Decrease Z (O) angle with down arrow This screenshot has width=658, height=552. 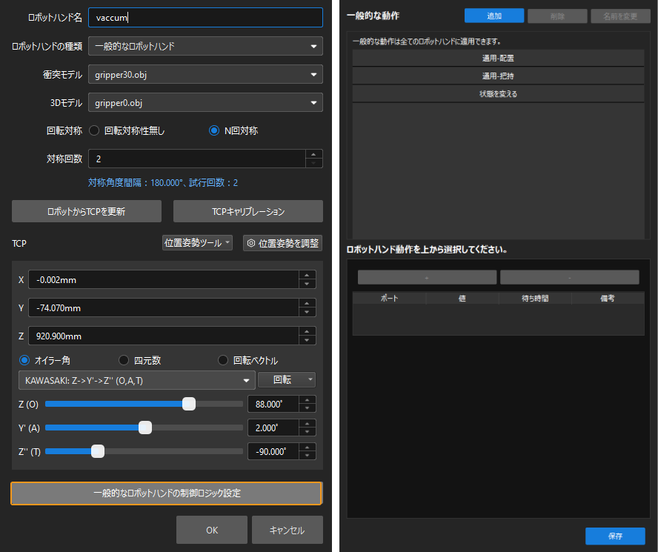[x=307, y=408]
